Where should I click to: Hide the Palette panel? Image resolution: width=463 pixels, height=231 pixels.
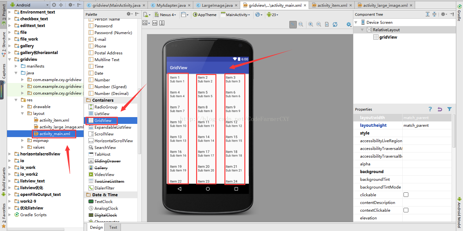137,14
